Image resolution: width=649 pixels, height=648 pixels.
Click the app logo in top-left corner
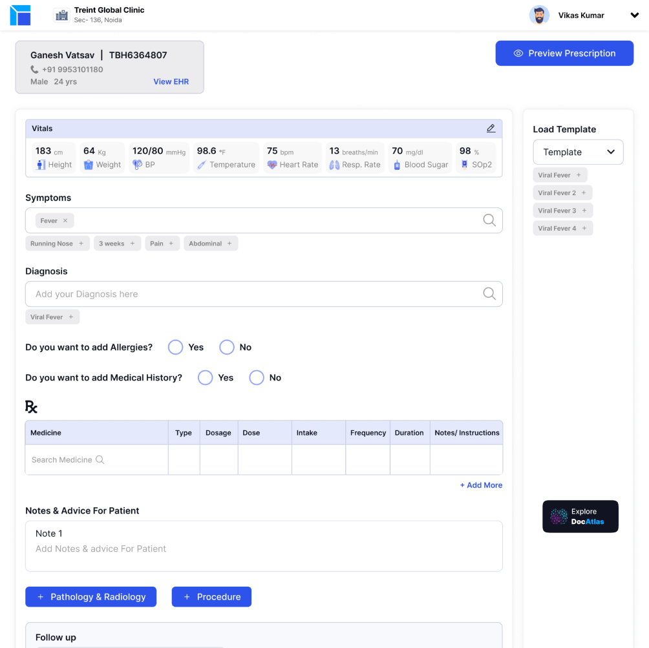click(x=20, y=15)
